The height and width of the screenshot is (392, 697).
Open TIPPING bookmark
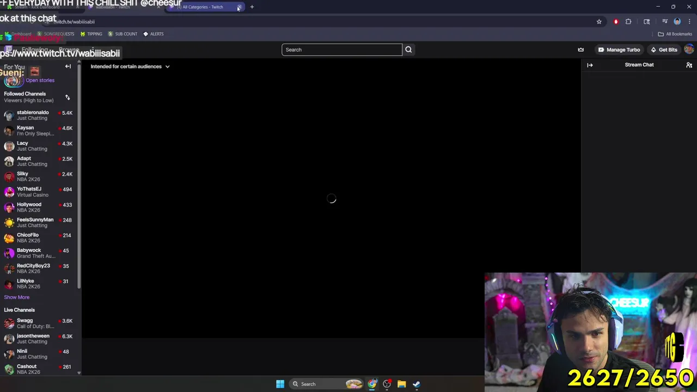click(x=91, y=34)
